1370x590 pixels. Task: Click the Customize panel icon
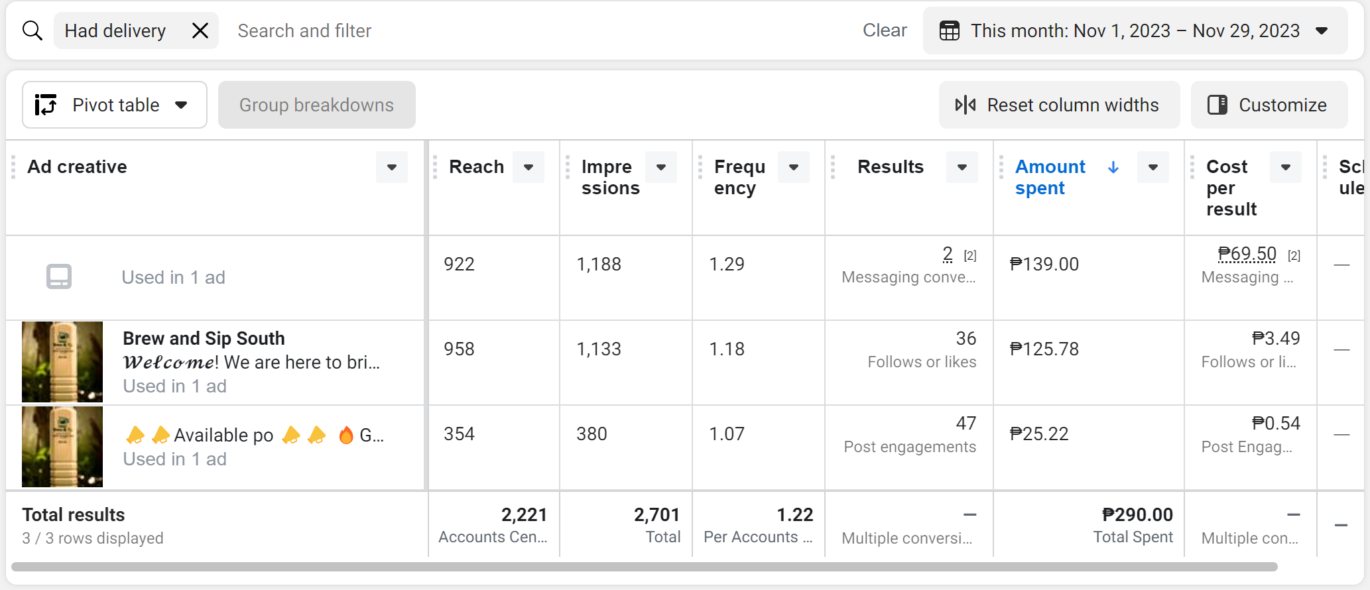[x=1217, y=105]
